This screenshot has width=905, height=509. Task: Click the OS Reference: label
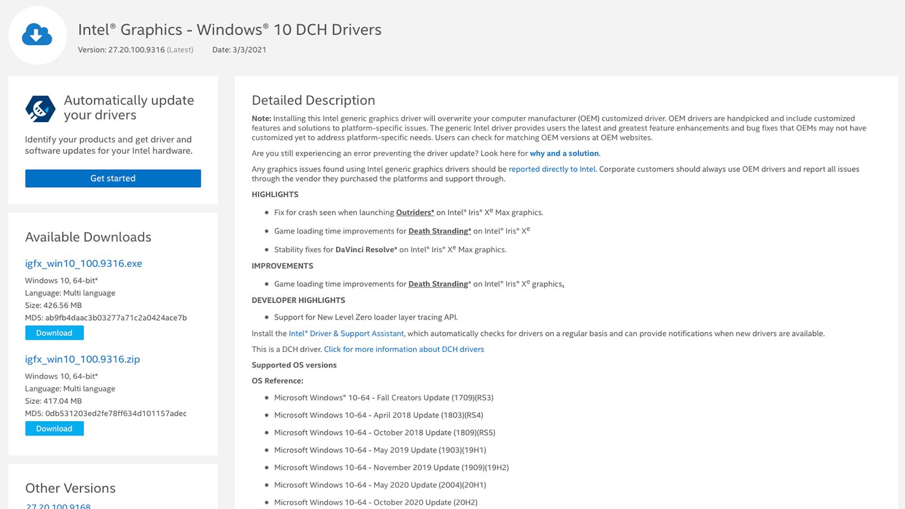pos(278,381)
